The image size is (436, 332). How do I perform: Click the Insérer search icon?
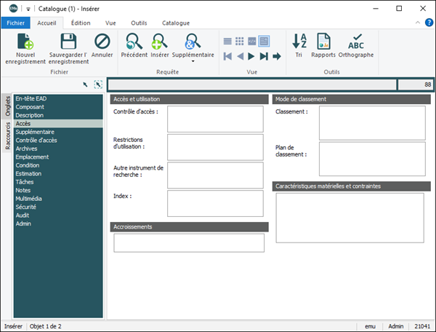160,41
